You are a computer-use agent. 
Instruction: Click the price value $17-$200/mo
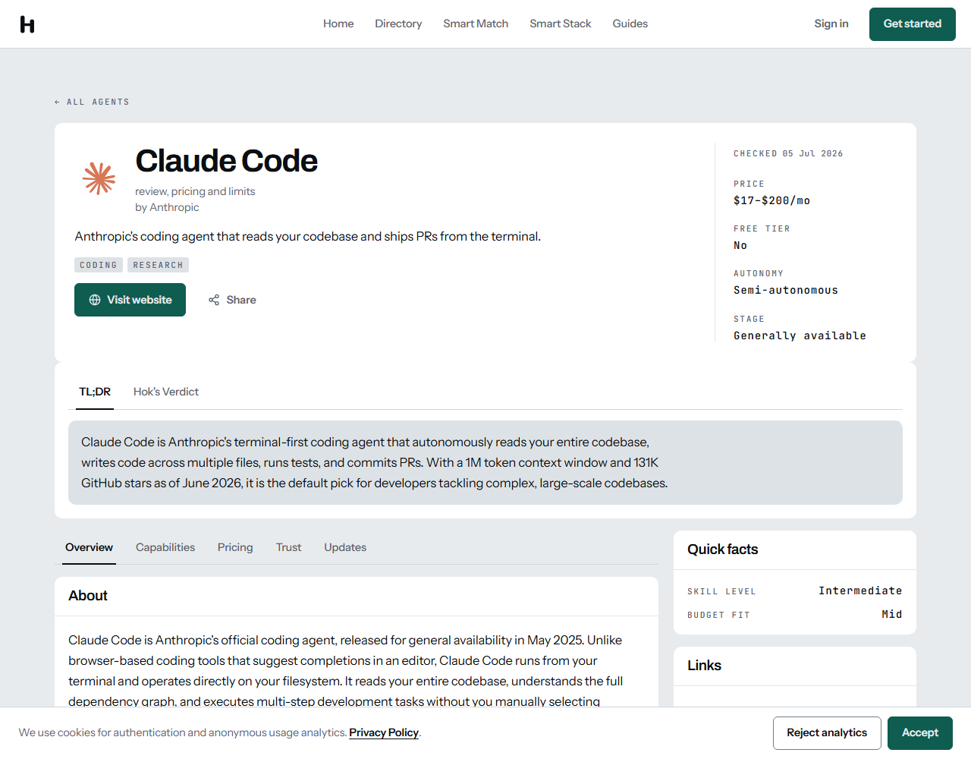click(x=771, y=200)
